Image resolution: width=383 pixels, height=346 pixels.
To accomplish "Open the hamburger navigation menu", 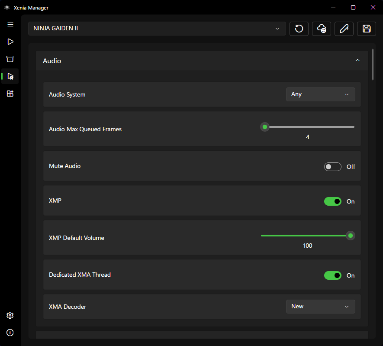I will (x=10, y=24).
